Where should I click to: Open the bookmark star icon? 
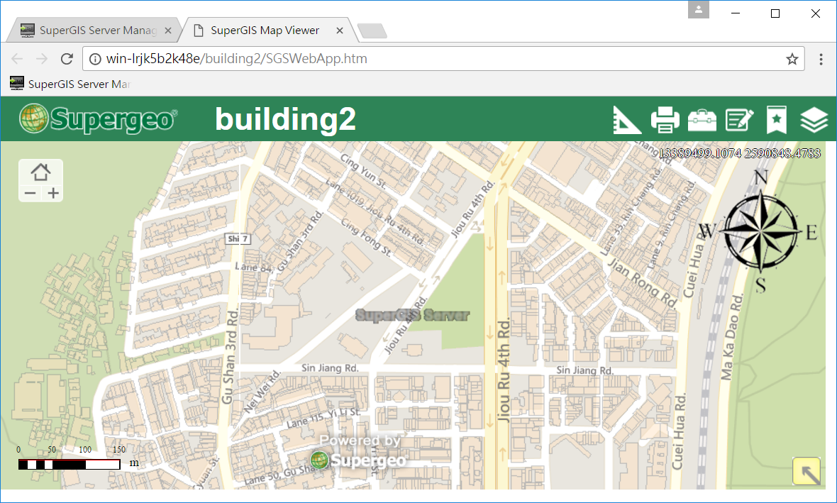[x=776, y=120]
